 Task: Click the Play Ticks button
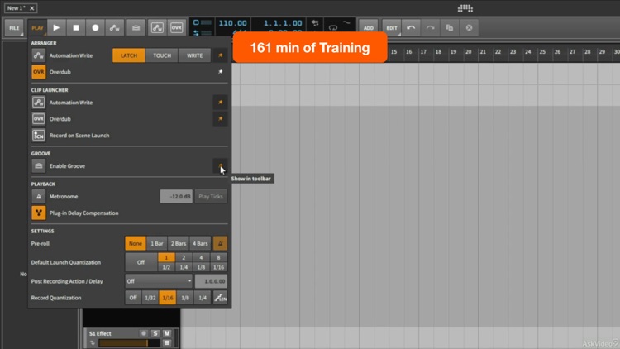tap(211, 196)
